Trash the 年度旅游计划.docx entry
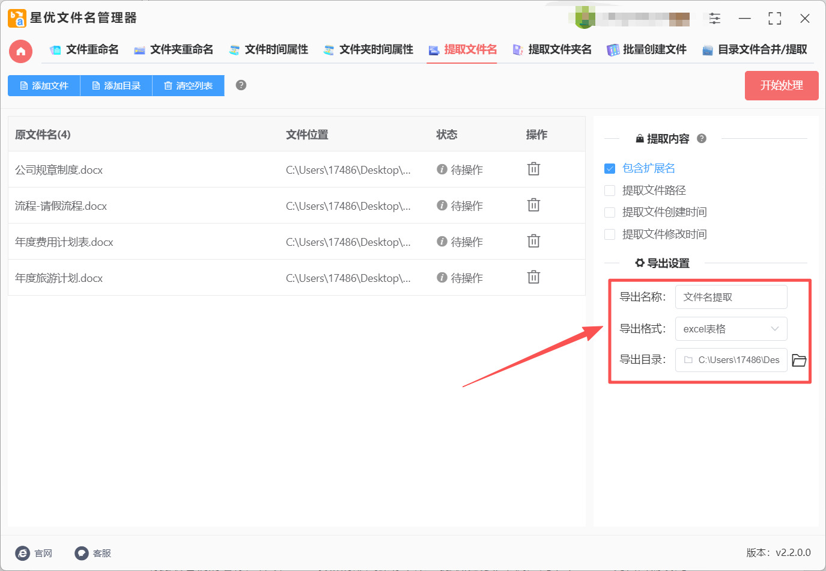826x571 pixels. coord(533,277)
